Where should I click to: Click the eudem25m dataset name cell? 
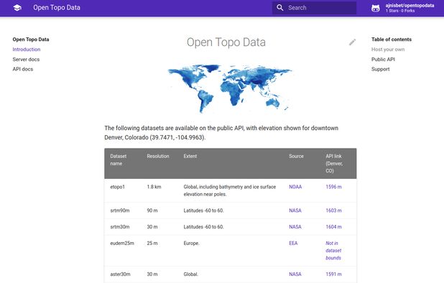(x=122, y=243)
